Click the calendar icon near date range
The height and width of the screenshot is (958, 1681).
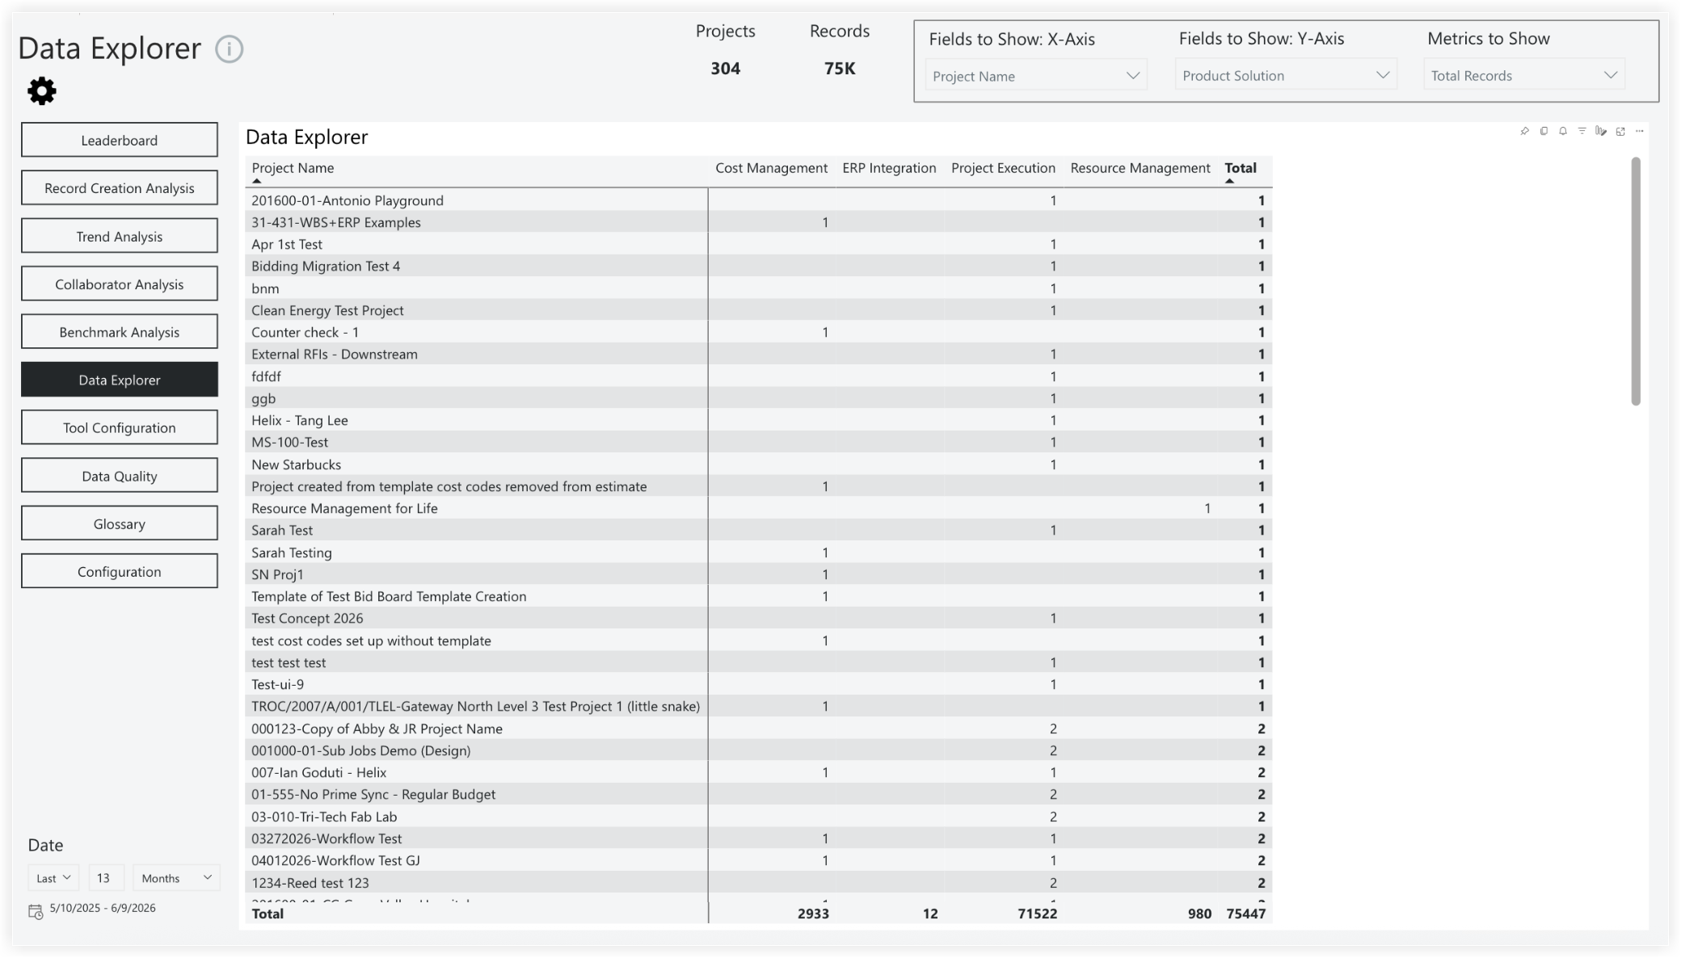point(36,911)
